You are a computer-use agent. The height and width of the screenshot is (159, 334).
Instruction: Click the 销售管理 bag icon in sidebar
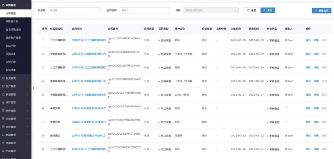(3, 94)
